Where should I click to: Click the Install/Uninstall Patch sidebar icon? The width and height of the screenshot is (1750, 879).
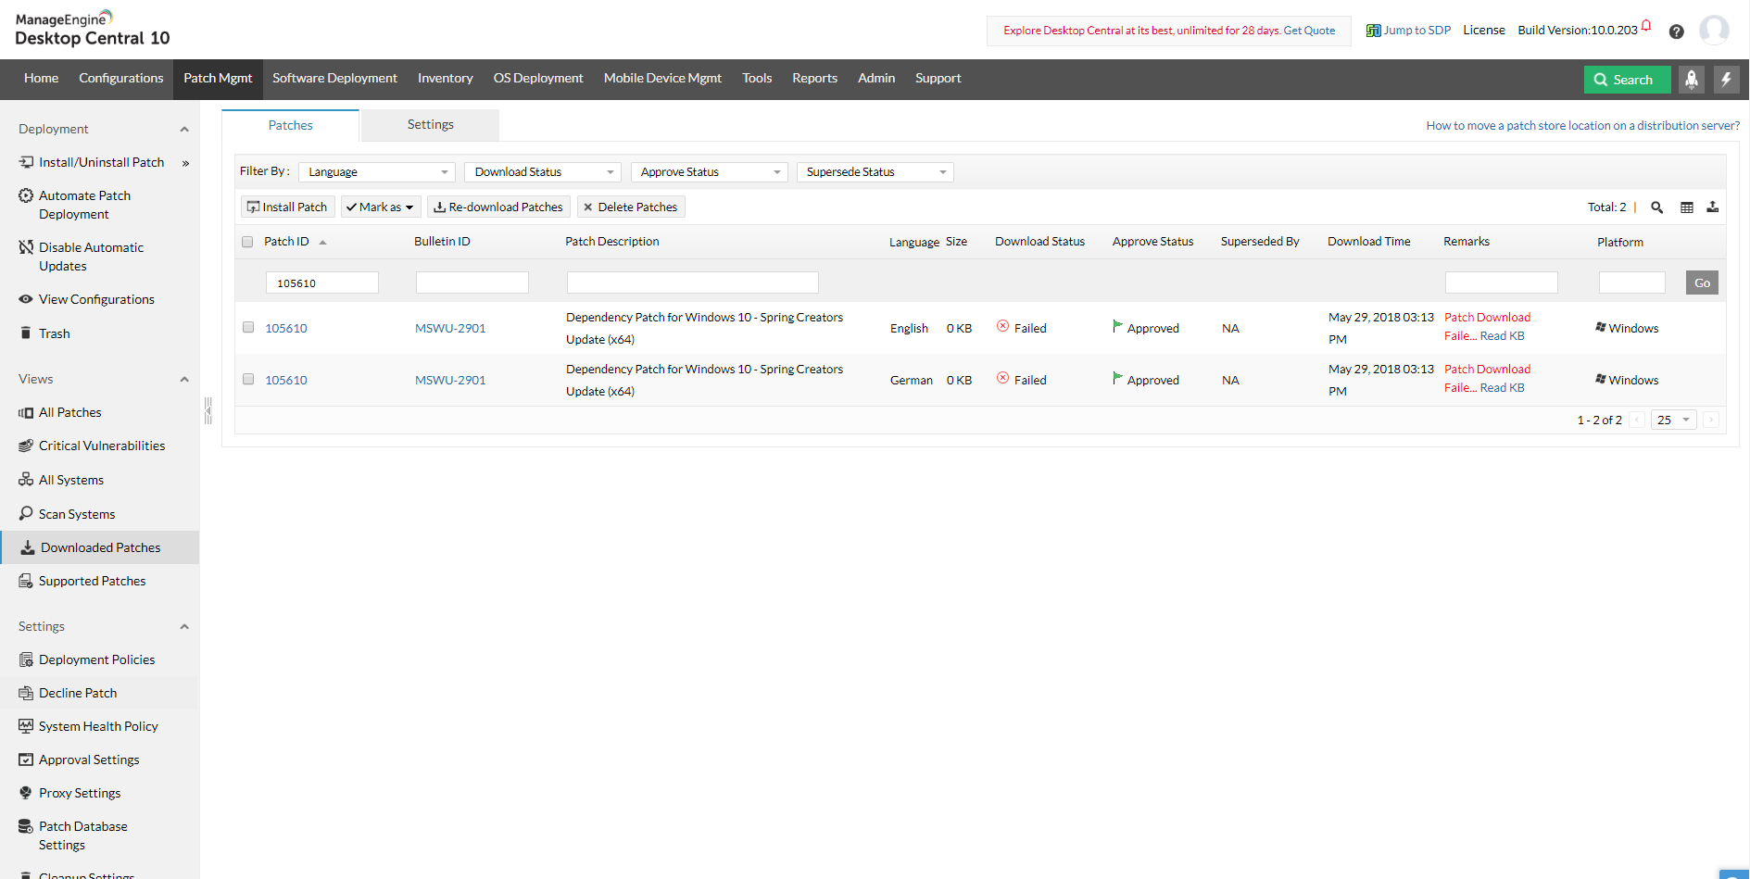click(26, 162)
